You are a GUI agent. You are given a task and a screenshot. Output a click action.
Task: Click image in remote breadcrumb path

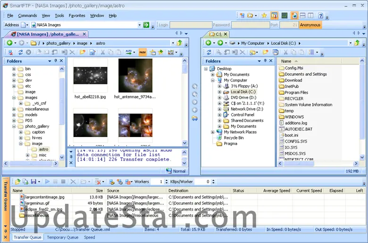click(82, 43)
